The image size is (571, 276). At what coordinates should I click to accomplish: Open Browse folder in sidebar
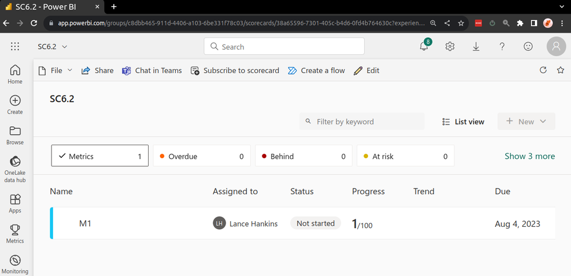(15, 135)
